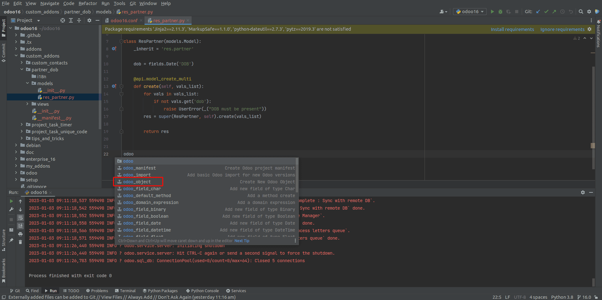Click Next Tip in completion popup
This screenshot has width=602, height=300.
point(242,241)
